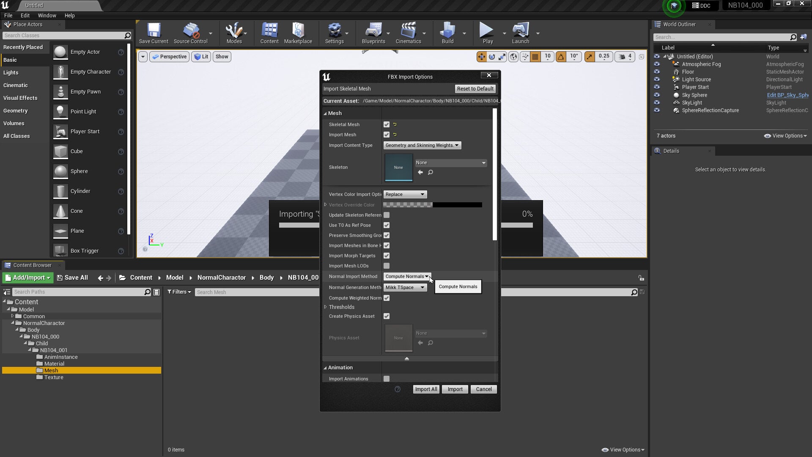Open Marketplace from the toolbar

[x=298, y=33]
